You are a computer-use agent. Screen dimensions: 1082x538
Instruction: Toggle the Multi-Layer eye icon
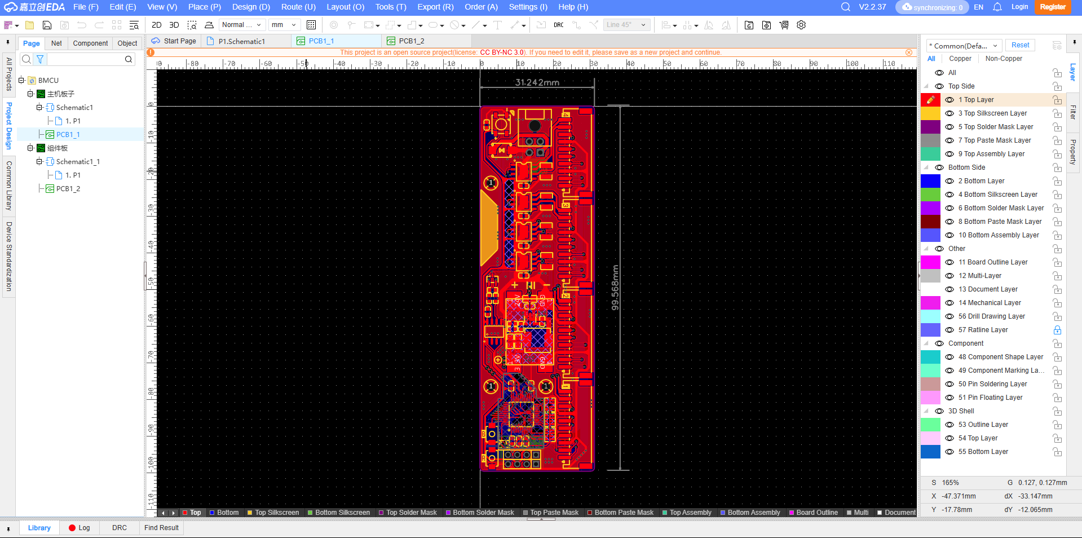(949, 276)
